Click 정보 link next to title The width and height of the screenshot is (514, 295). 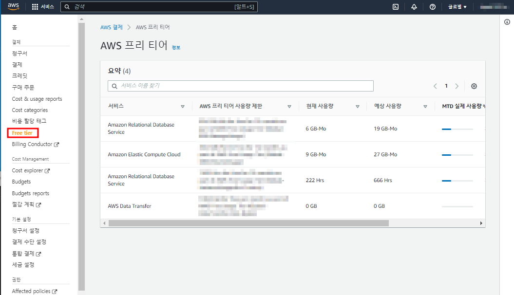(176, 48)
